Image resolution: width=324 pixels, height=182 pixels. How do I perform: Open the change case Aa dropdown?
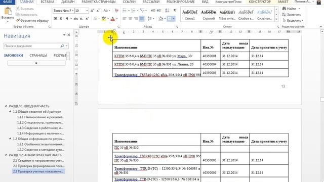coord(106,11)
